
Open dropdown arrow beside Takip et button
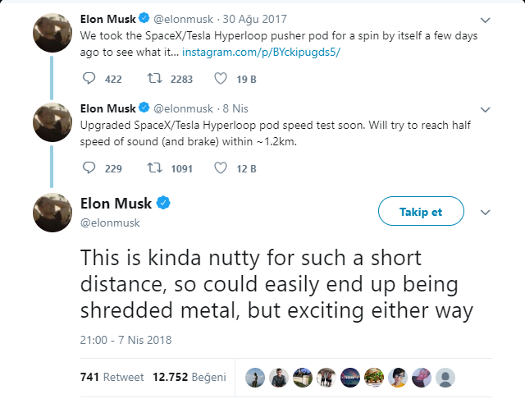(x=485, y=212)
